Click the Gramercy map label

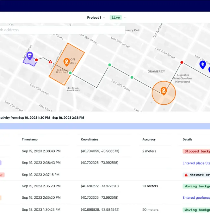[156, 71]
